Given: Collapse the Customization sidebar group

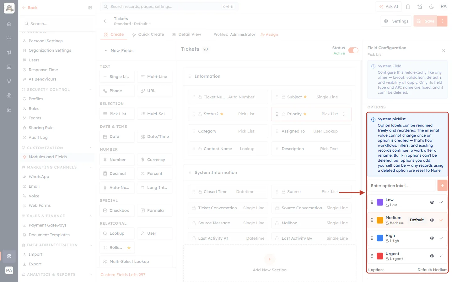Looking at the screenshot, I should coord(90,148).
